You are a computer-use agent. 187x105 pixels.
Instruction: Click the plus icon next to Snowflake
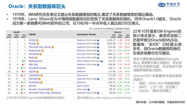(41, 82)
